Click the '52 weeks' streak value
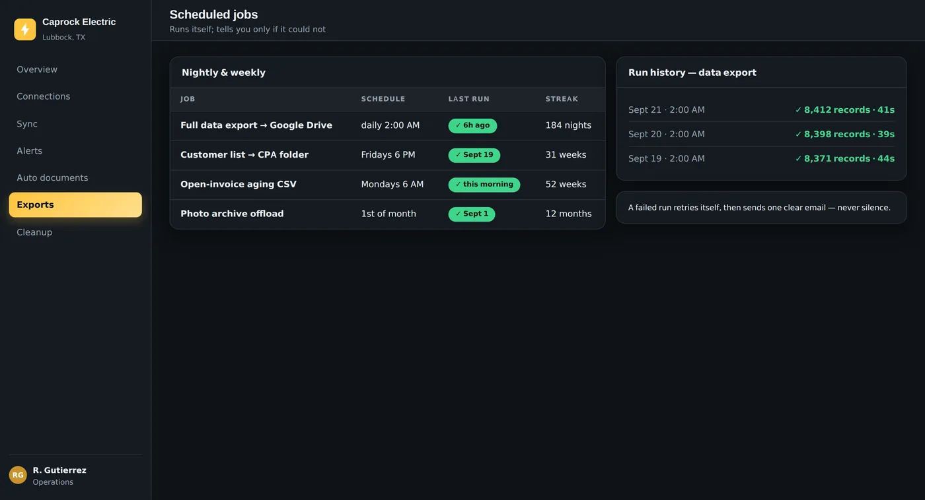This screenshot has height=500, width=925. pyautogui.click(x=566, y=184)
